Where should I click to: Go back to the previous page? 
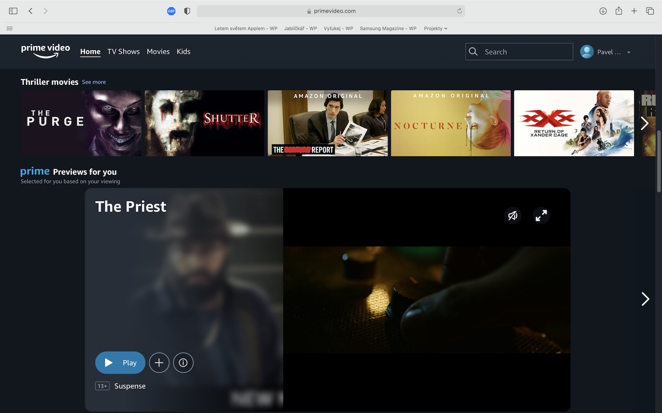click(x=31, y=11)
